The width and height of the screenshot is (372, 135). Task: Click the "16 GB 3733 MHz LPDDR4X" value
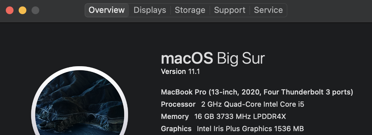[x=240, y=117]
